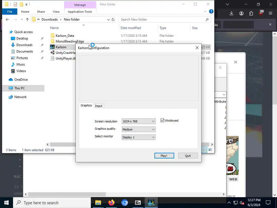Open the View ribbon tab

pyautogui.click(x=56, y=12)
